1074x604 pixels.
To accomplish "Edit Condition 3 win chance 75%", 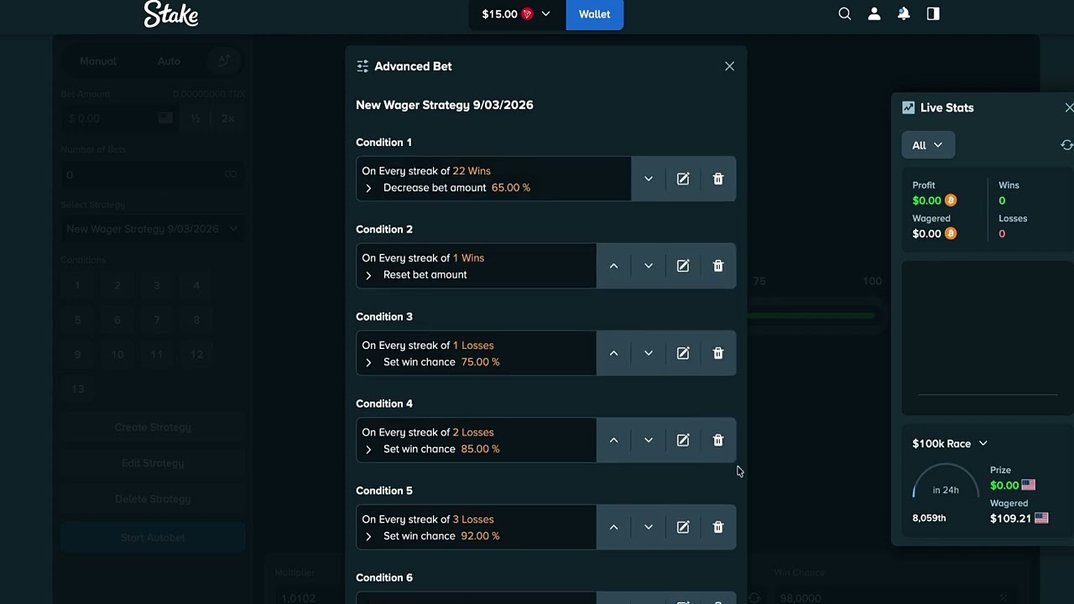I will (x=683, y=353).
